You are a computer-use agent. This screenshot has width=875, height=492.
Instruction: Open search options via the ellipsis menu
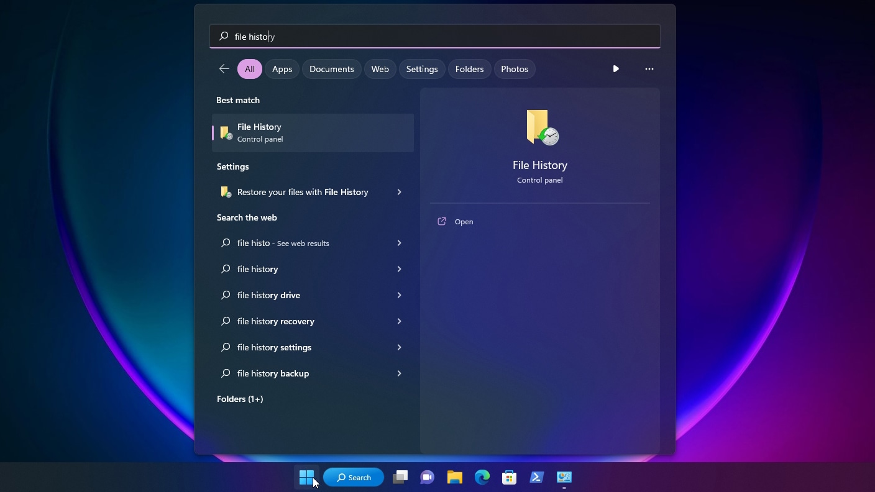pos(649,69)
